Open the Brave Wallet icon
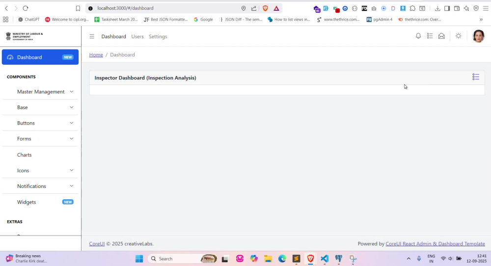 pos(457,8)
